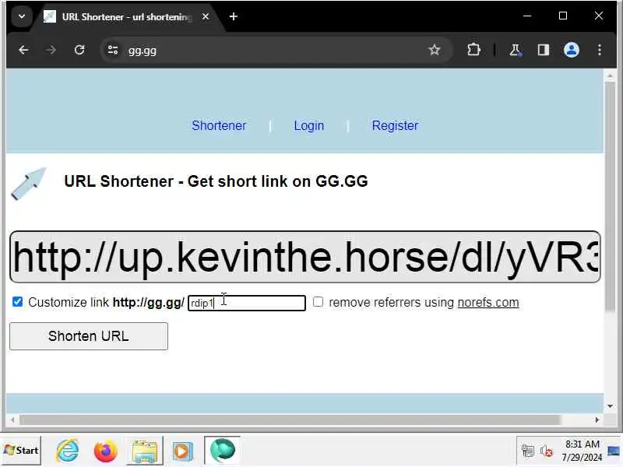Open Windows Explorer folder icon in taskbar

145,451
